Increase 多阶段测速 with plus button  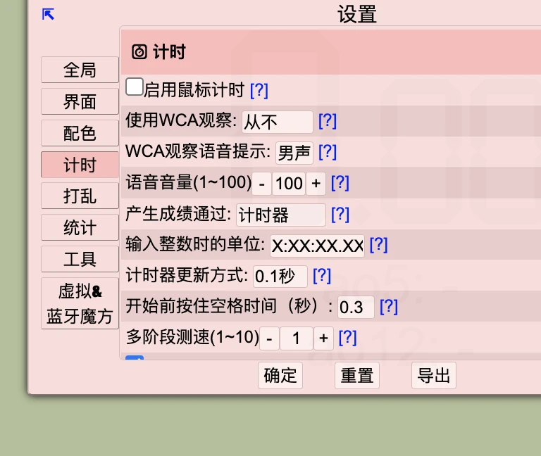tap(323, 338)
